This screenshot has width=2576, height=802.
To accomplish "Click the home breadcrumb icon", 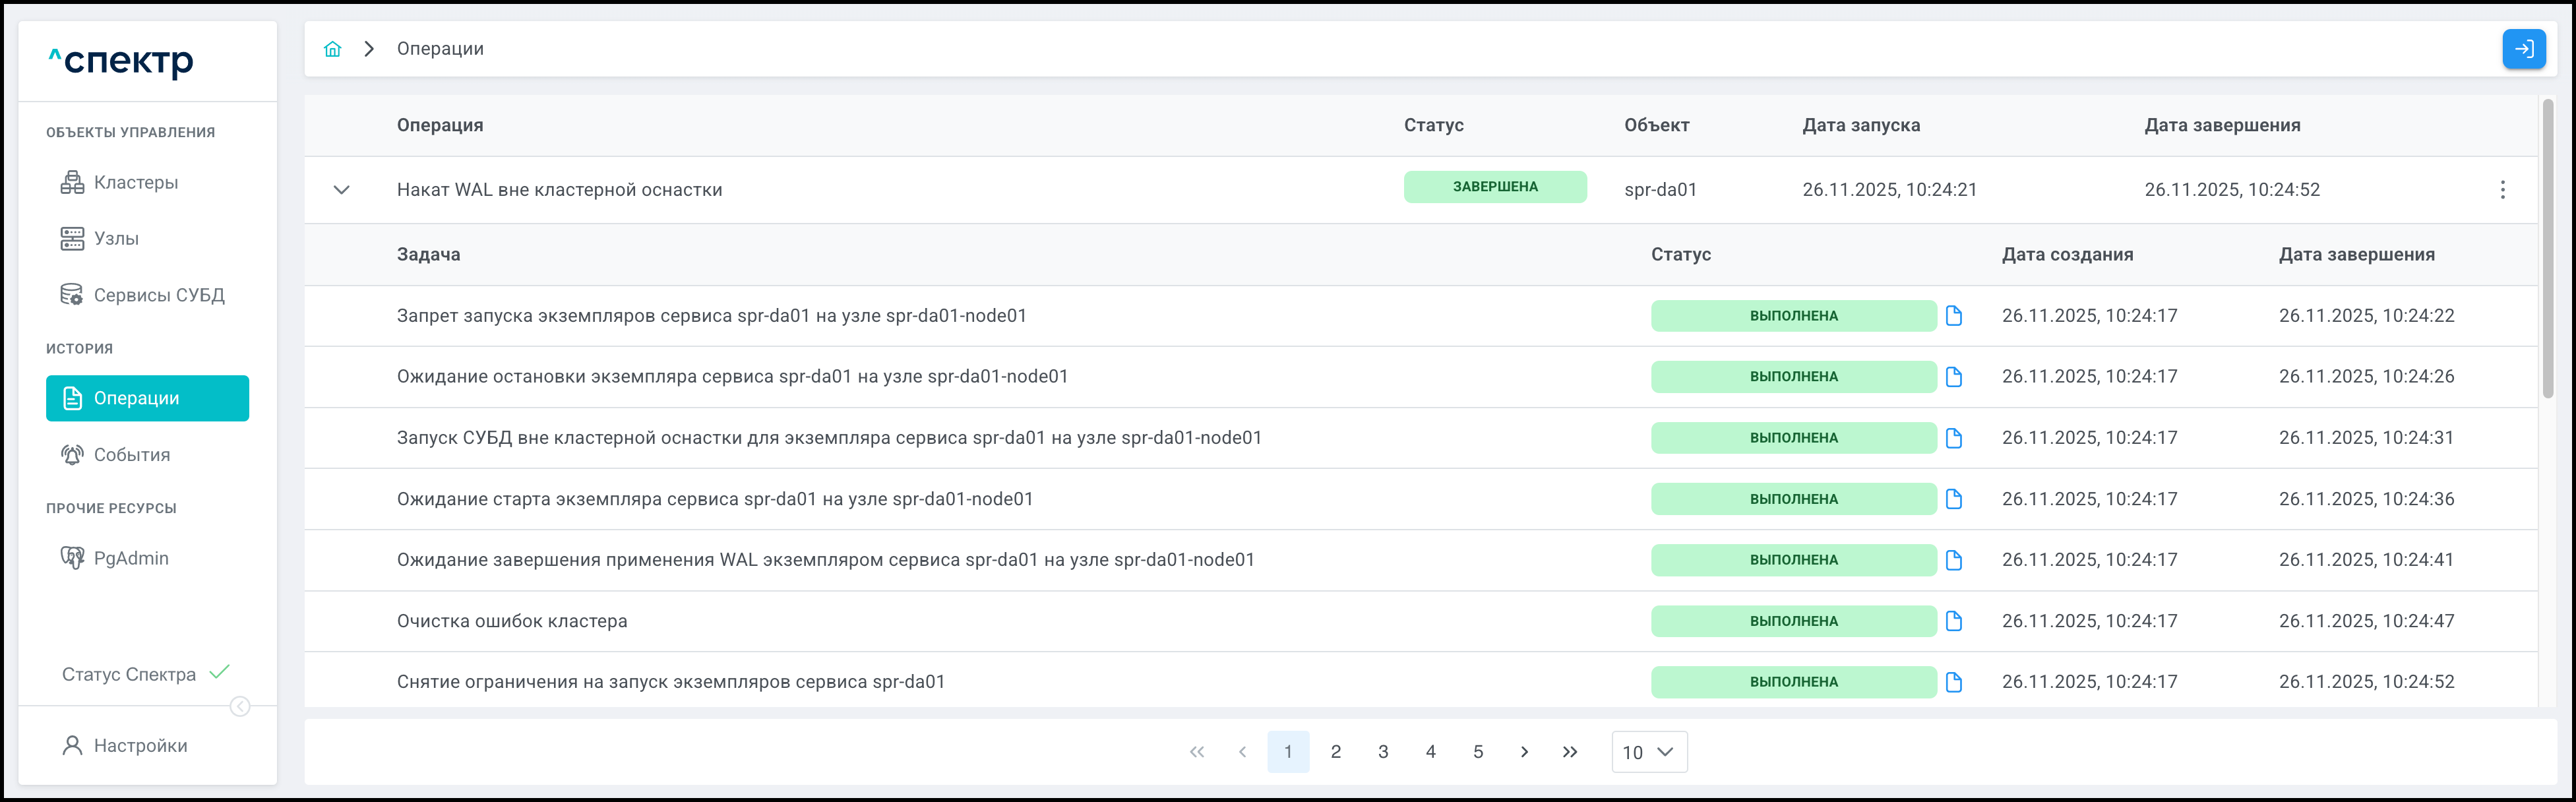I will tap(332, 49).
